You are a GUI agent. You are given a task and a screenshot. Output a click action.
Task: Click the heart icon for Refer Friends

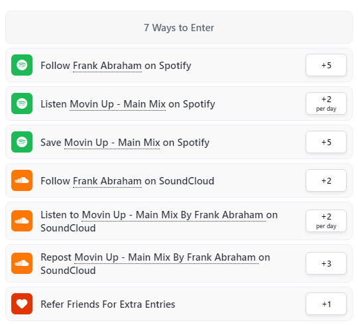22,304
